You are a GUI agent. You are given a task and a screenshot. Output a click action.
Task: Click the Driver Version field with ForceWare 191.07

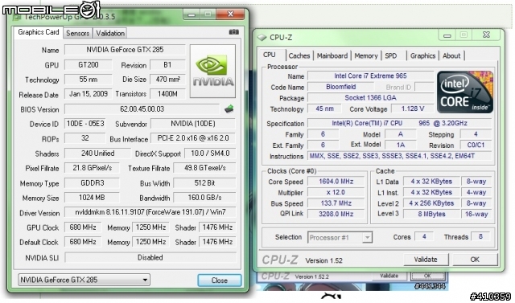(x=150, y=212)
